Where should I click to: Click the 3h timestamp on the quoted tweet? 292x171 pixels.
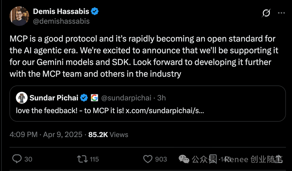162,98
